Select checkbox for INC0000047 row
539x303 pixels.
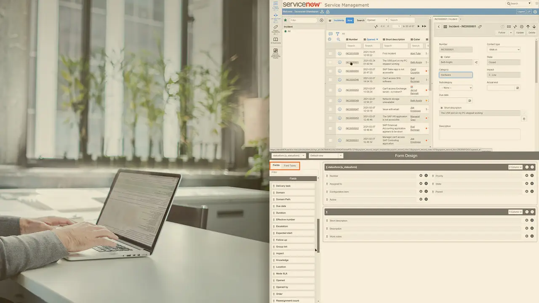(330, 109)
